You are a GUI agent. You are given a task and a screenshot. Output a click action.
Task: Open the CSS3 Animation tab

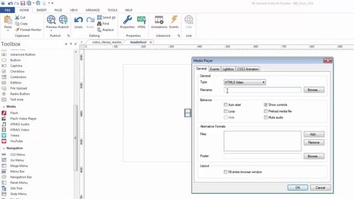[x=248, y=69]
